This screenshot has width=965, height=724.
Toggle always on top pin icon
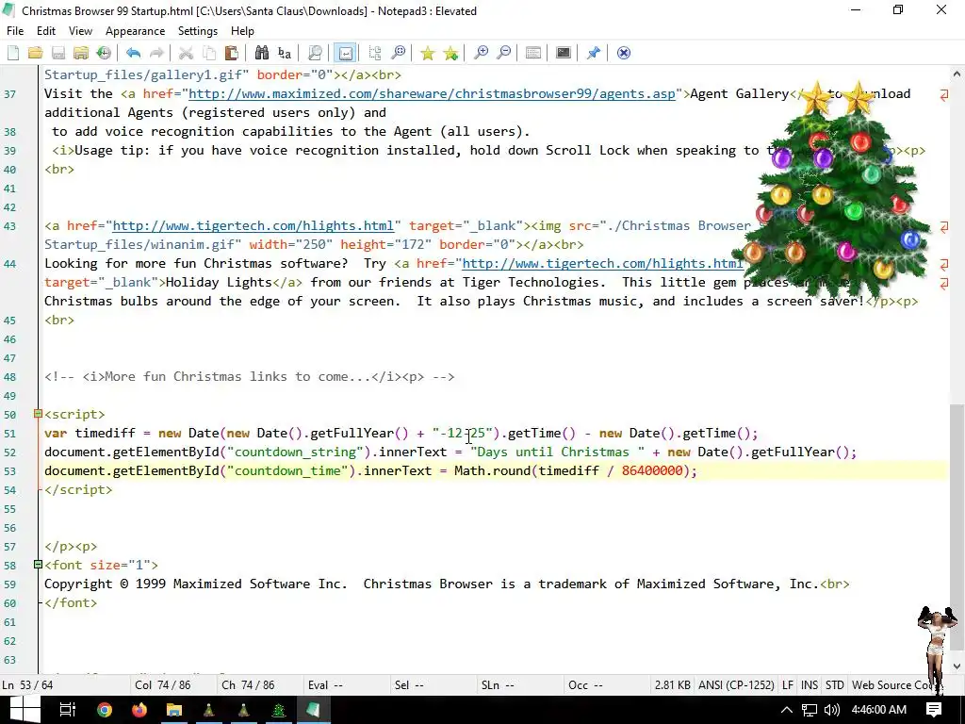[594, 53]
